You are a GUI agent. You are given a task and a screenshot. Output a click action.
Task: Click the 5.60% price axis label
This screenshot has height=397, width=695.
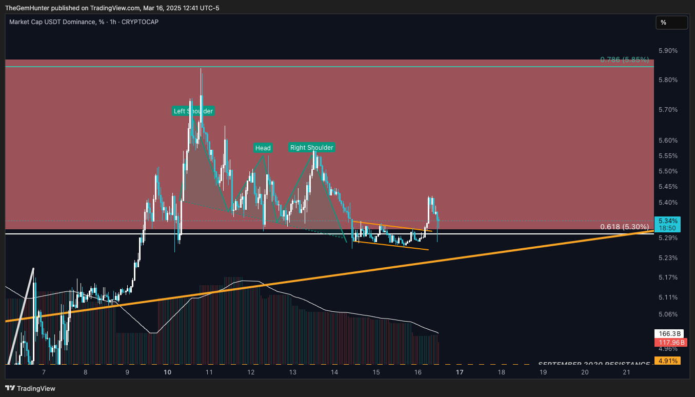(668, 140)
